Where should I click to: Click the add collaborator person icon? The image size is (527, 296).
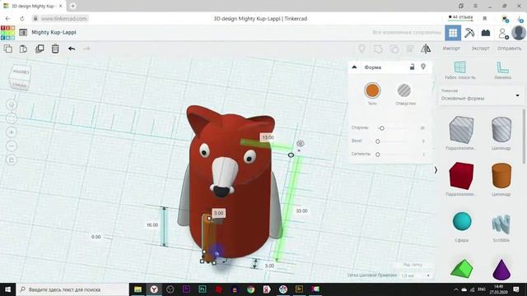503,33
